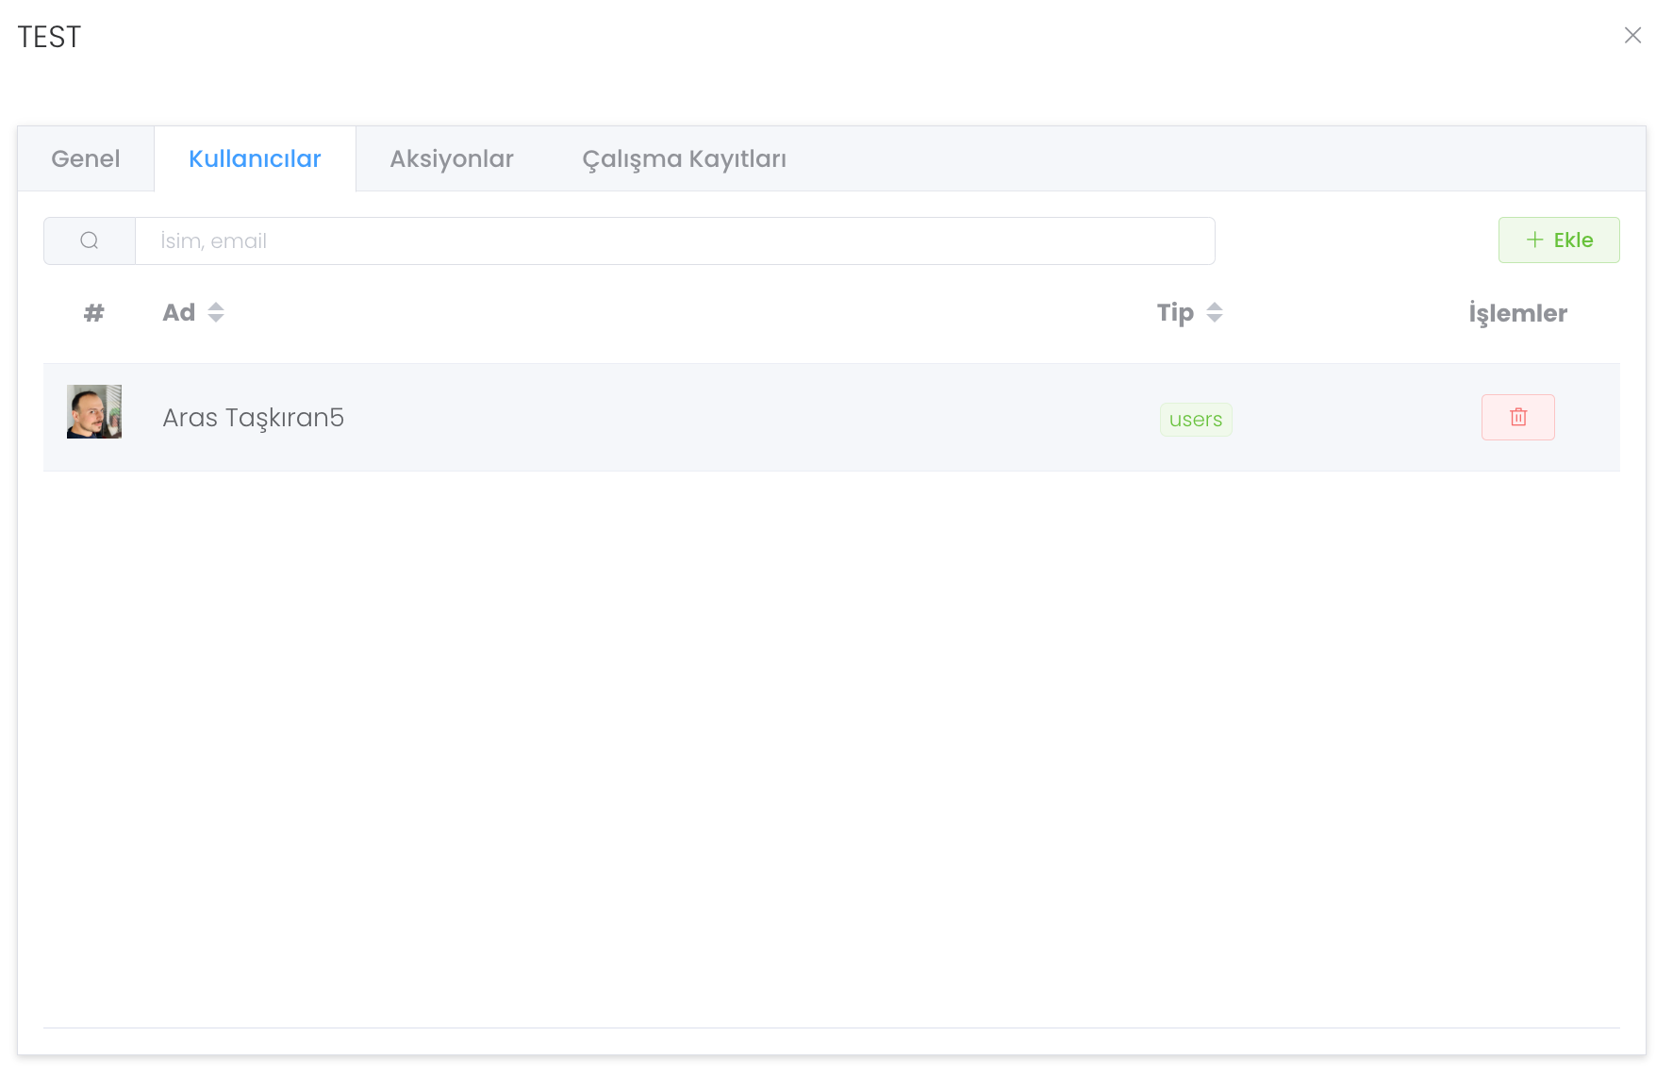
Task: Sort the table by Tip header
Action: click(x=1175, y=313)
